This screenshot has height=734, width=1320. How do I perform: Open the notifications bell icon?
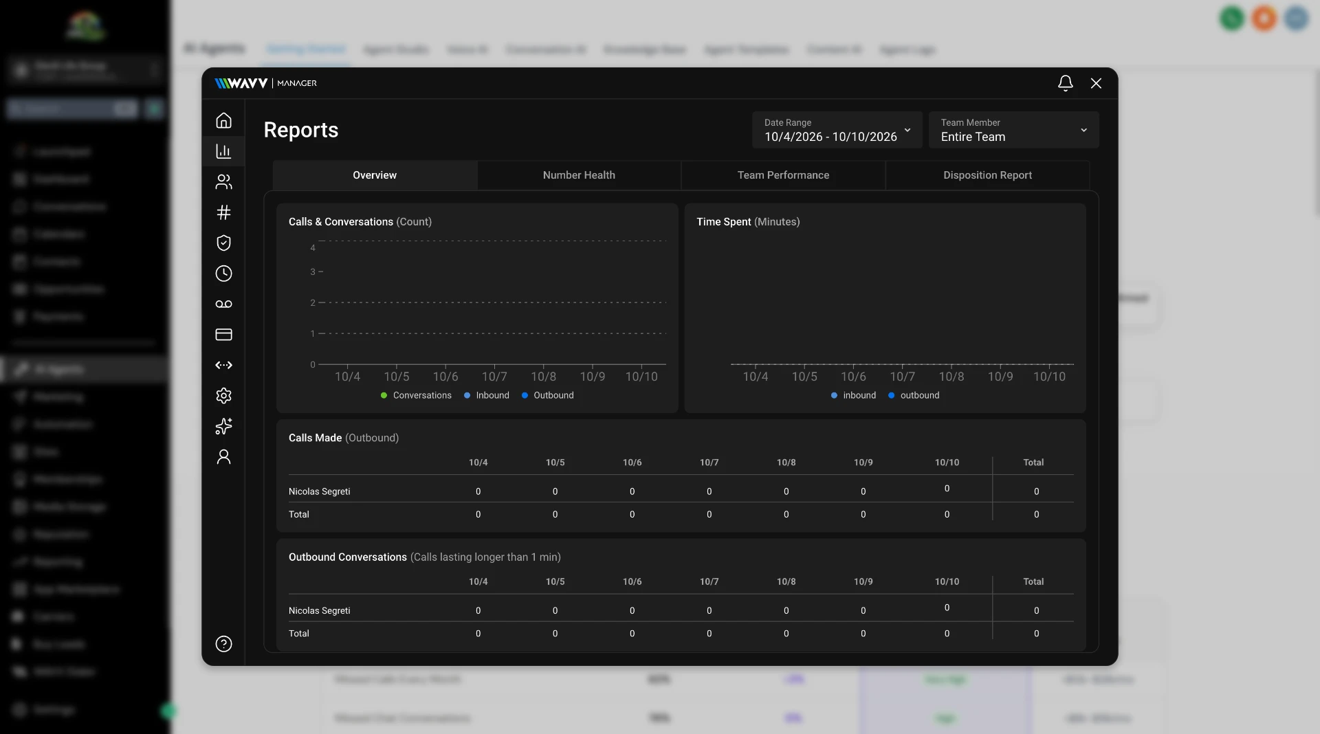point(1065,83)
